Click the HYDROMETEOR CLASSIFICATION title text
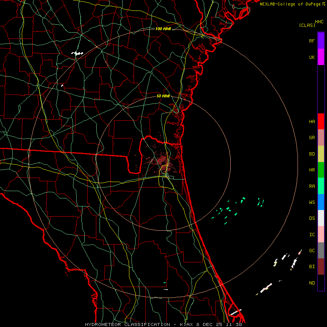This screenshot has width=327, height=327. [x=128, y=324]
